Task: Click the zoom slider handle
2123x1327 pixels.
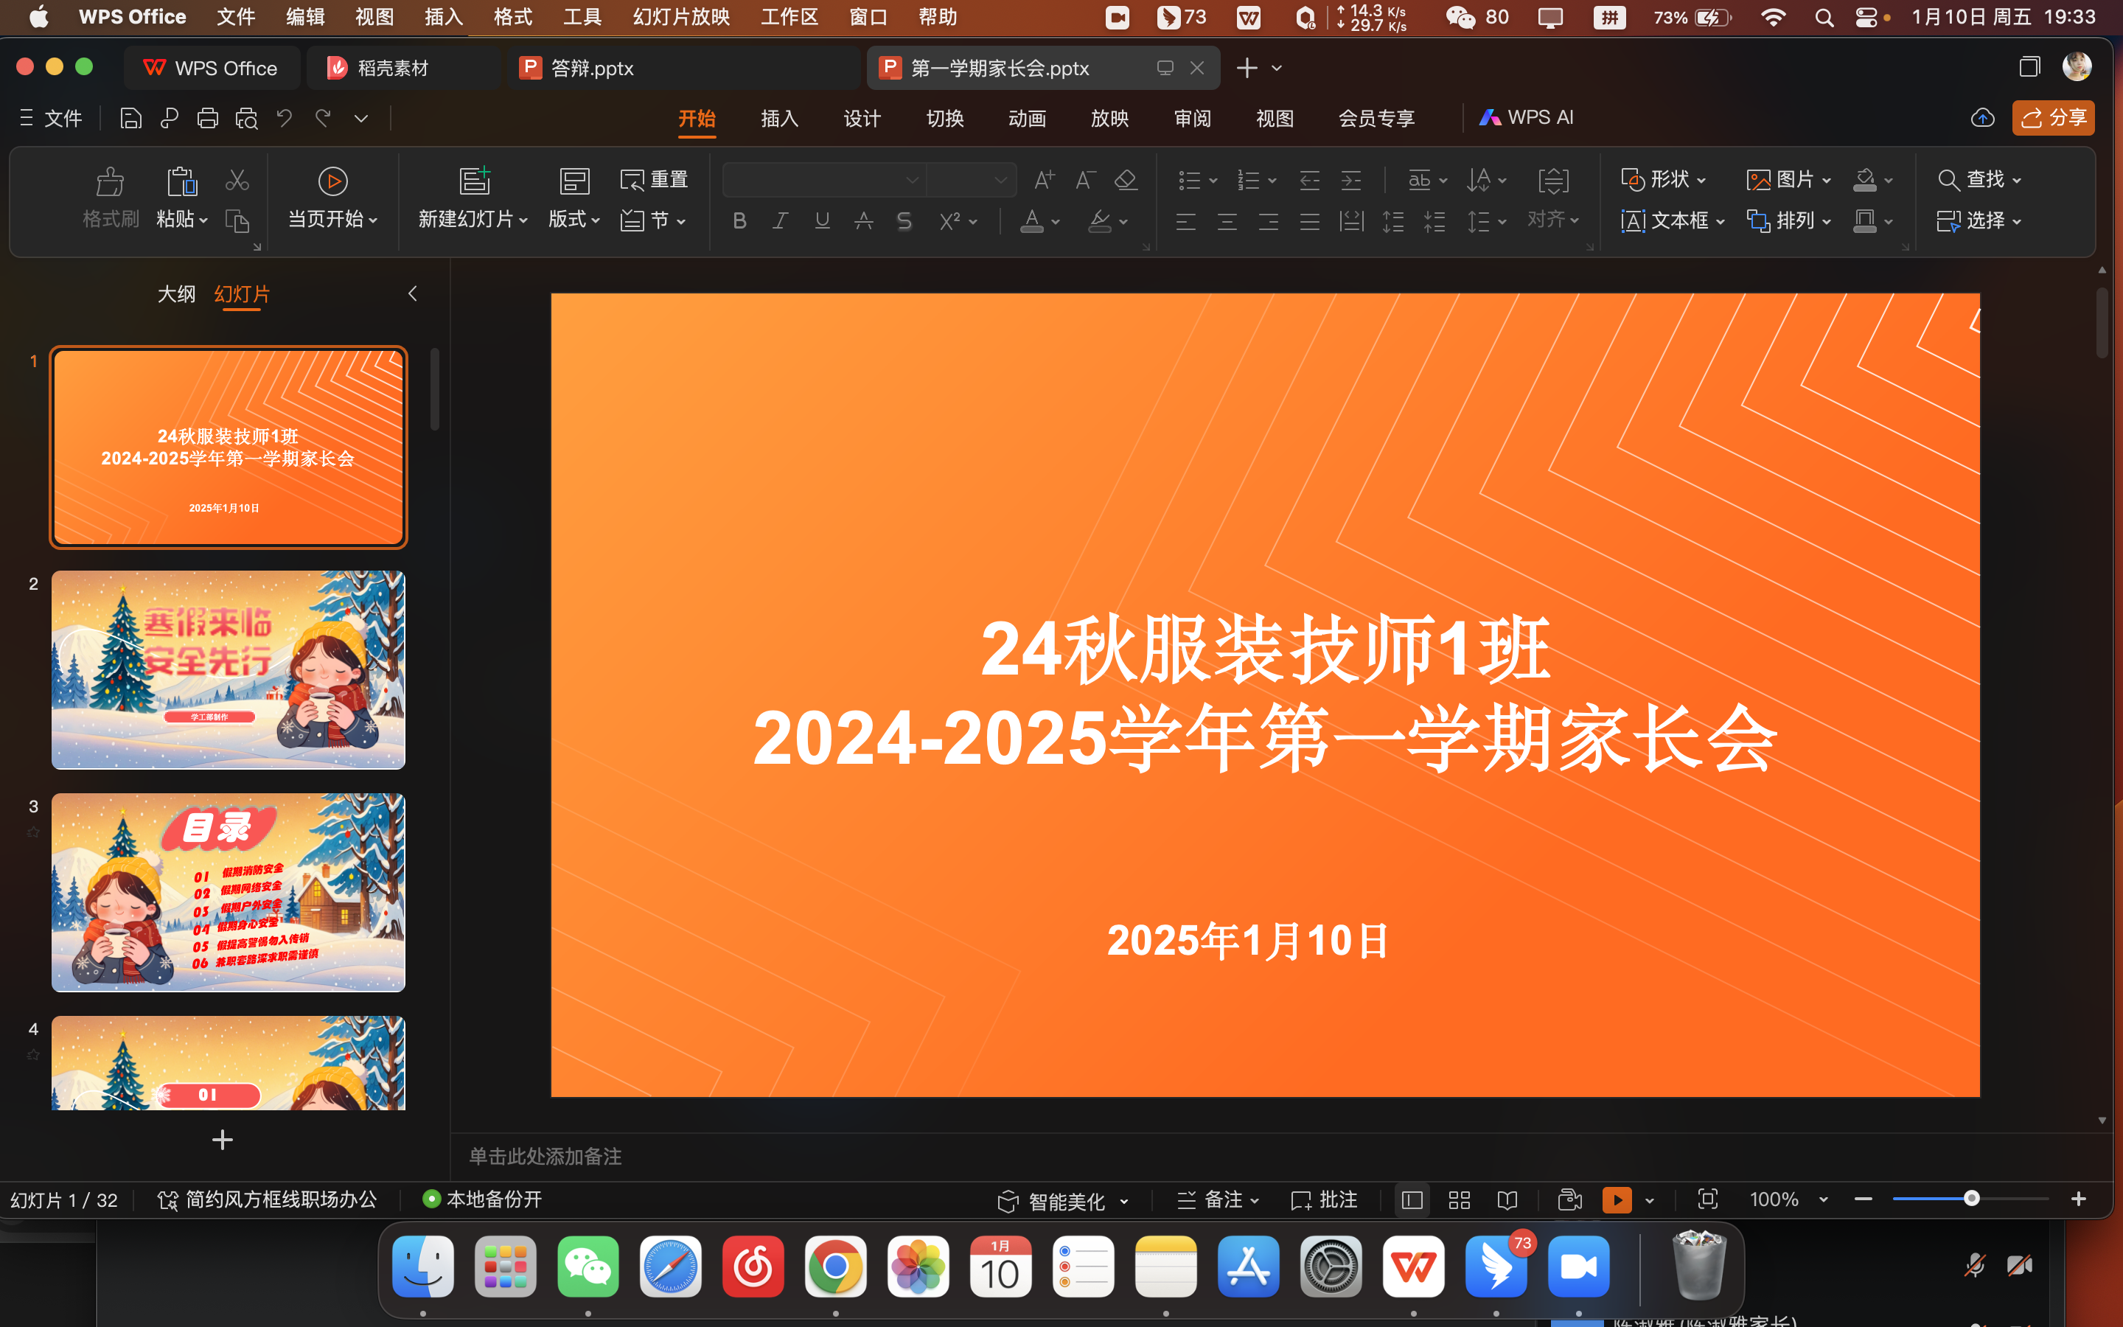Action: click(x=1971, y=1199)
